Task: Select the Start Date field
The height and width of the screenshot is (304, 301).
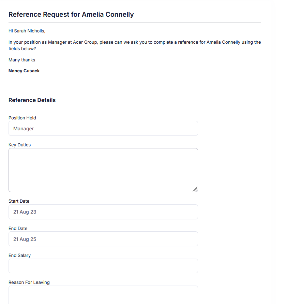Action: [x=103, y=212]
